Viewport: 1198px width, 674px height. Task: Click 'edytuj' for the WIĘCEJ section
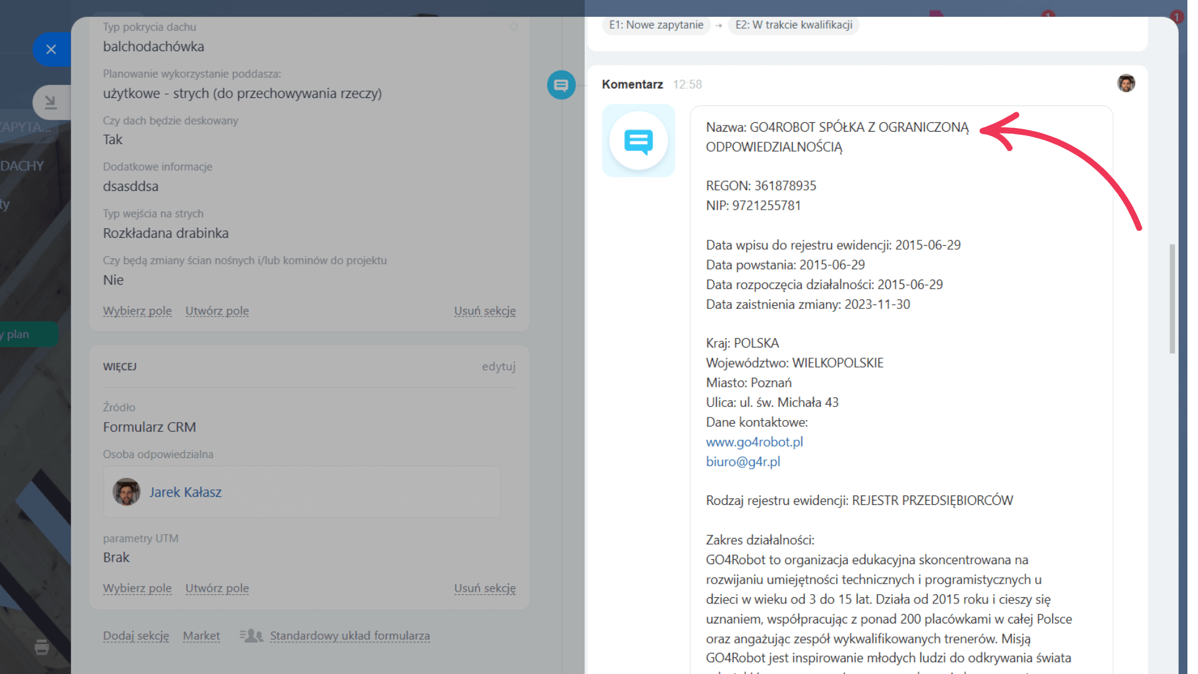[499, 366]
